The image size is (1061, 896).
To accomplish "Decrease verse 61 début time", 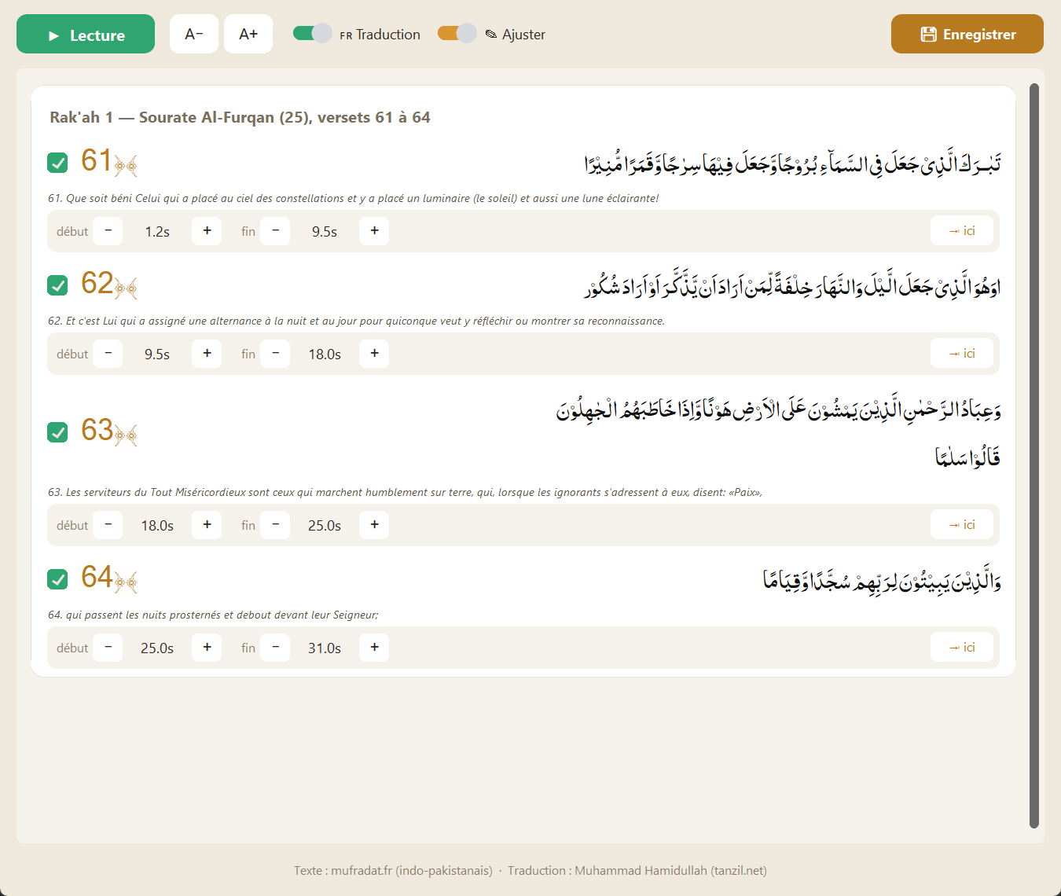I will (x=108, y=231).
